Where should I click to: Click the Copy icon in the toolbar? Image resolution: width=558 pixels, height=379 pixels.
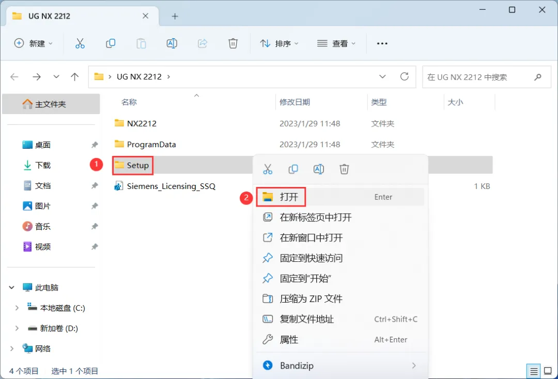pyautogui.click(x=111, y=43)
